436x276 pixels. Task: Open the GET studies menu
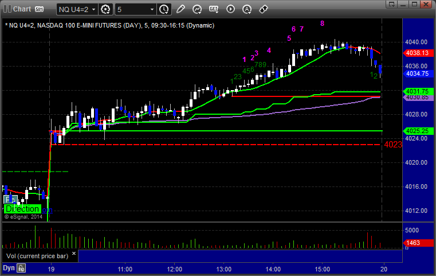click(x=214, y=9)
